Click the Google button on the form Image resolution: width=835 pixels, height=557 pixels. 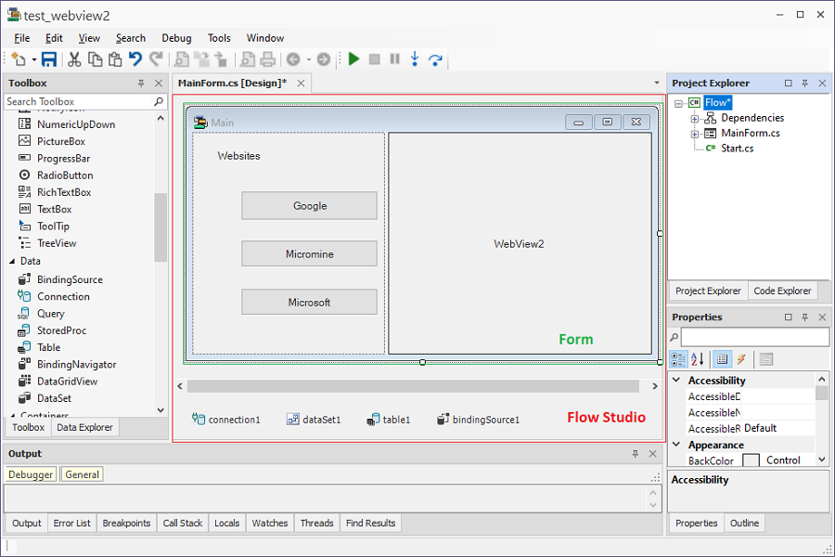coord(309,206)
